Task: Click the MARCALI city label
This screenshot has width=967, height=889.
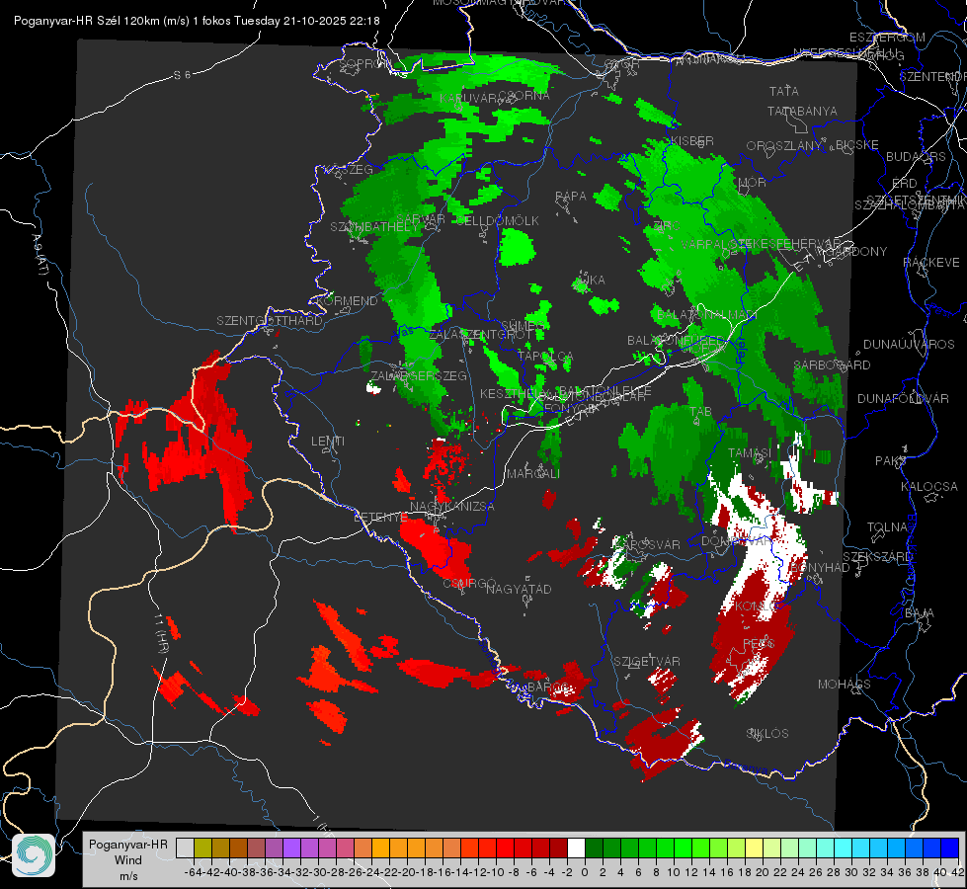Action: (x=532, y=474)
